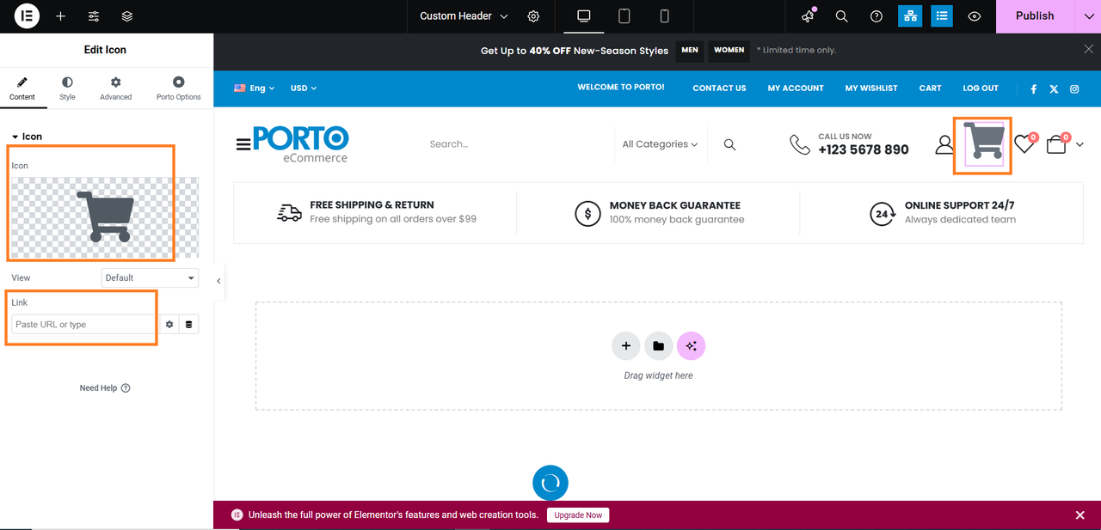This screenshot has height=530, width=1101.
Task: Collapse the Icon section
Action: [27, 137]
